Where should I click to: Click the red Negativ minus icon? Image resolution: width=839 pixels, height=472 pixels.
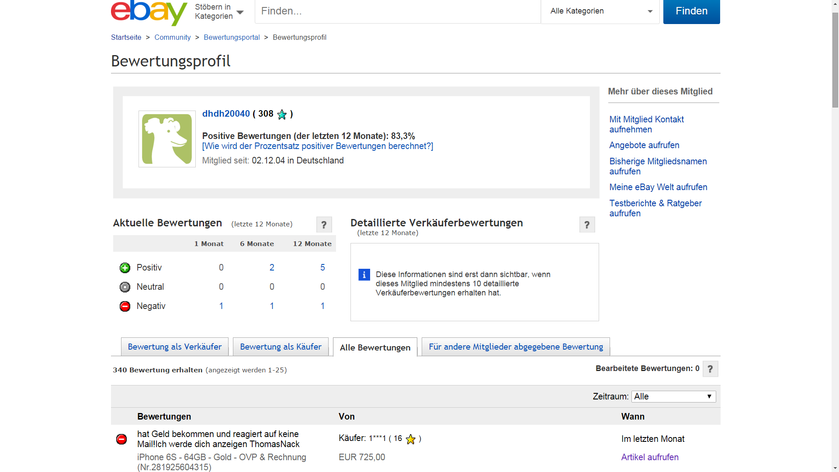(x=125, y=306)
